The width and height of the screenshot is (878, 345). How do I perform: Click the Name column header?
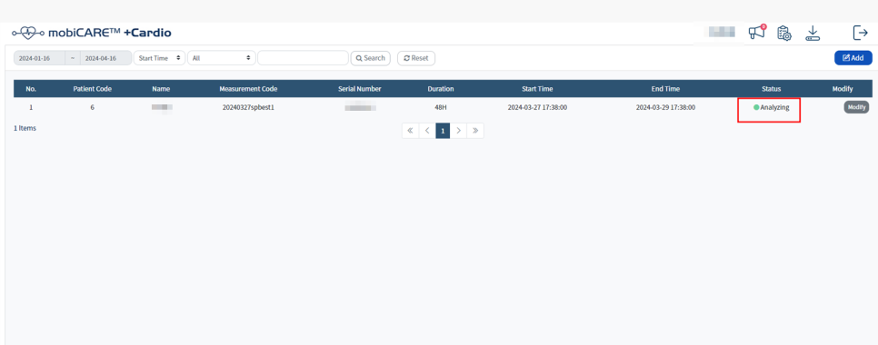(x=161, y=89)
